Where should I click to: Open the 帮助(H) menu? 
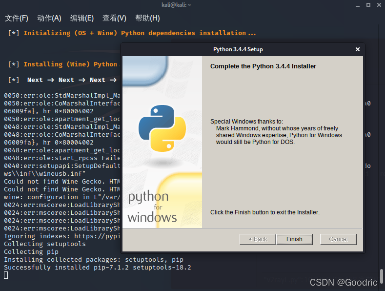click(147, 18)
